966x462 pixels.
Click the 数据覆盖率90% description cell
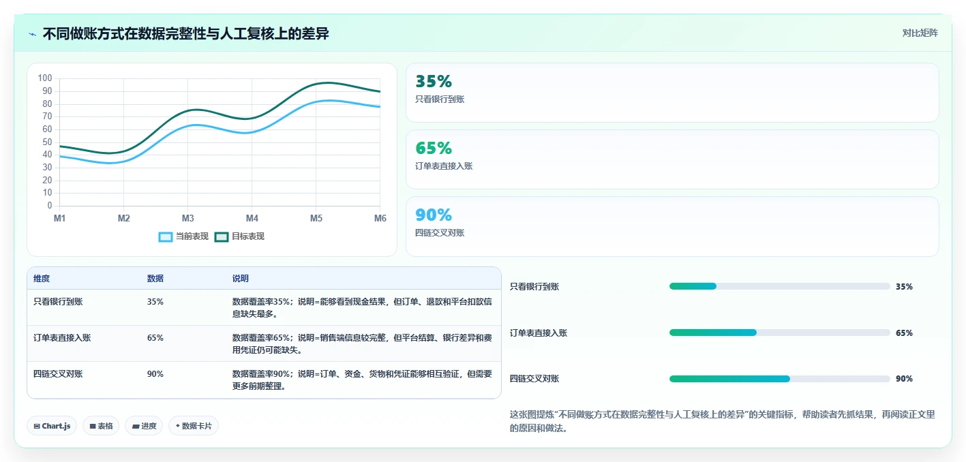362,380
